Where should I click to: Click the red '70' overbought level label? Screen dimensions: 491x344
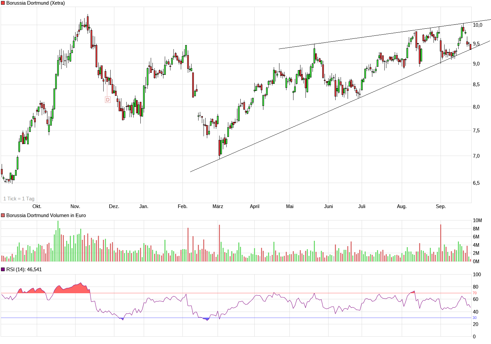(x=475, y=293)
